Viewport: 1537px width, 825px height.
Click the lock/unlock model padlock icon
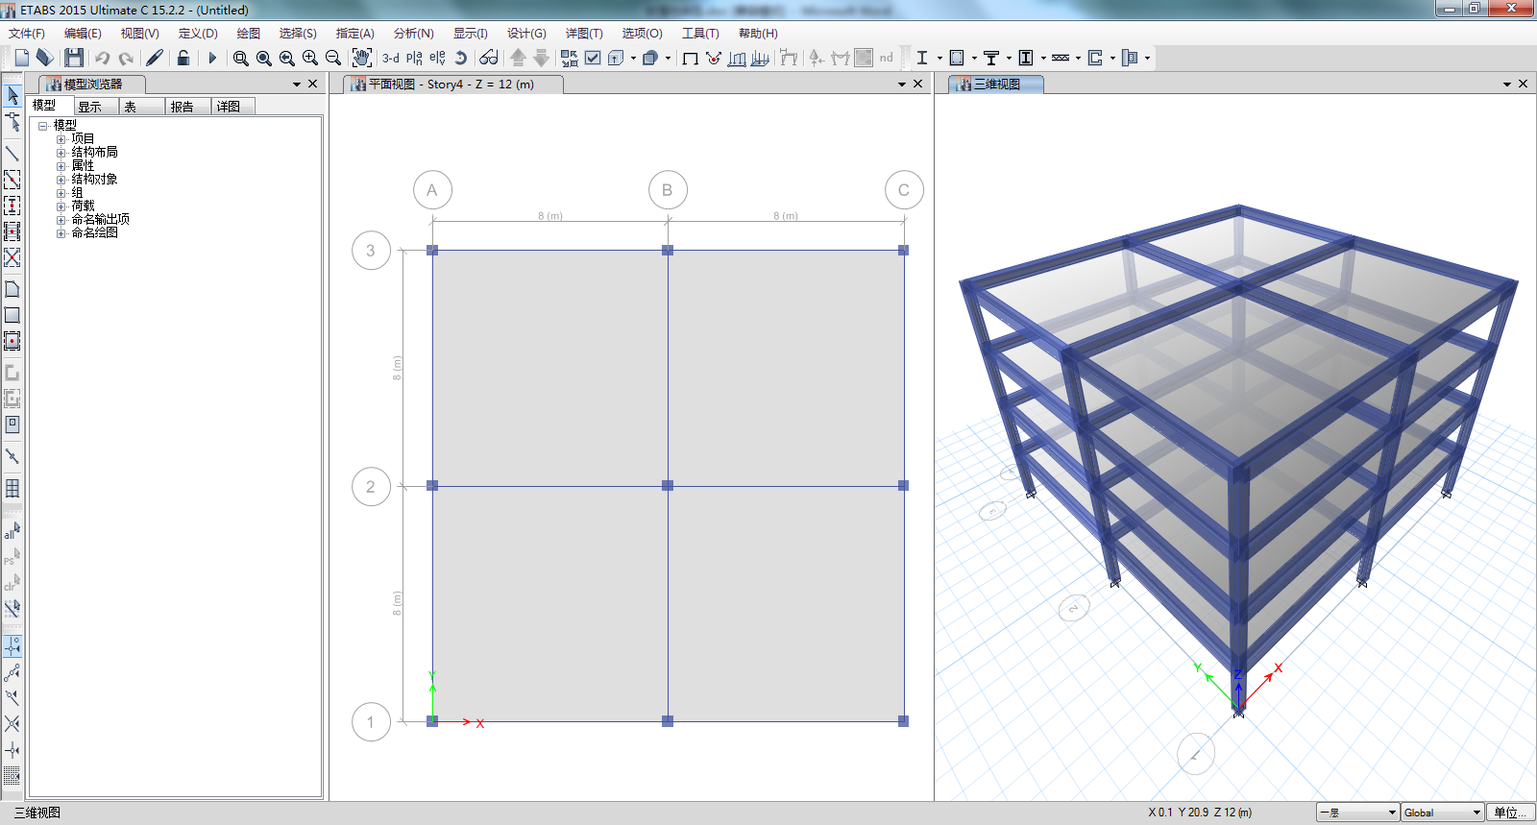tap(183, 58)
